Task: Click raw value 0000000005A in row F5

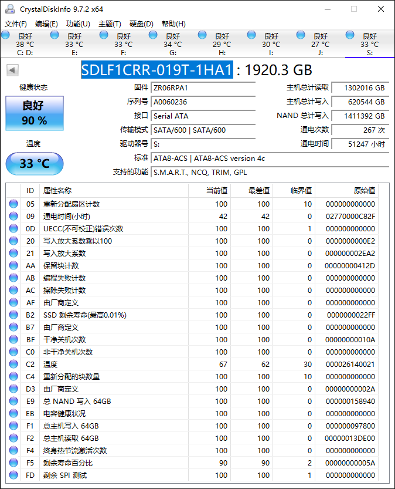Action: 350,463
